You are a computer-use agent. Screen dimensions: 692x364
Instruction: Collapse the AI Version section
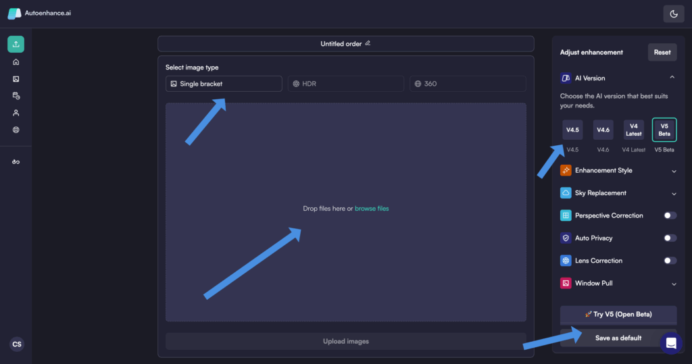(673, 78)
